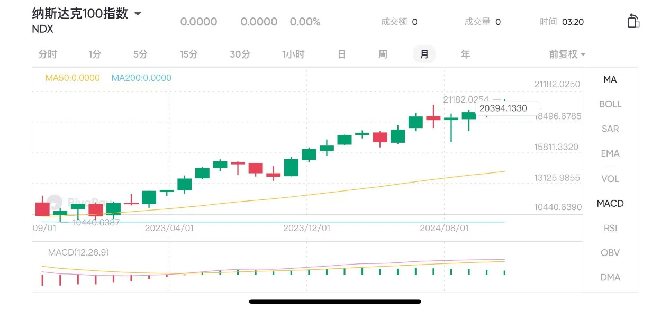Show the MACD sub-indicator
Screen dimensions: 670x310
[610, 203]
